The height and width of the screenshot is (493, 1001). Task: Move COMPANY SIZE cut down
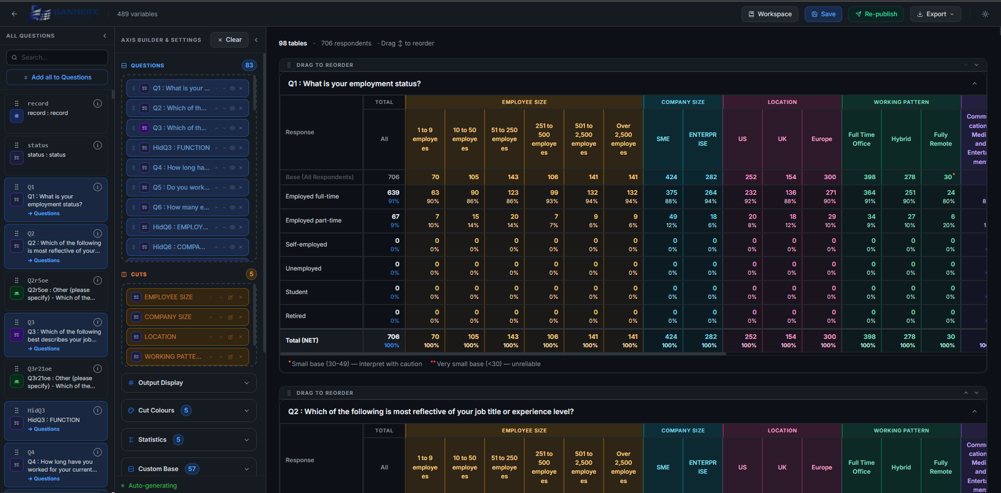[x=220, y=317]
